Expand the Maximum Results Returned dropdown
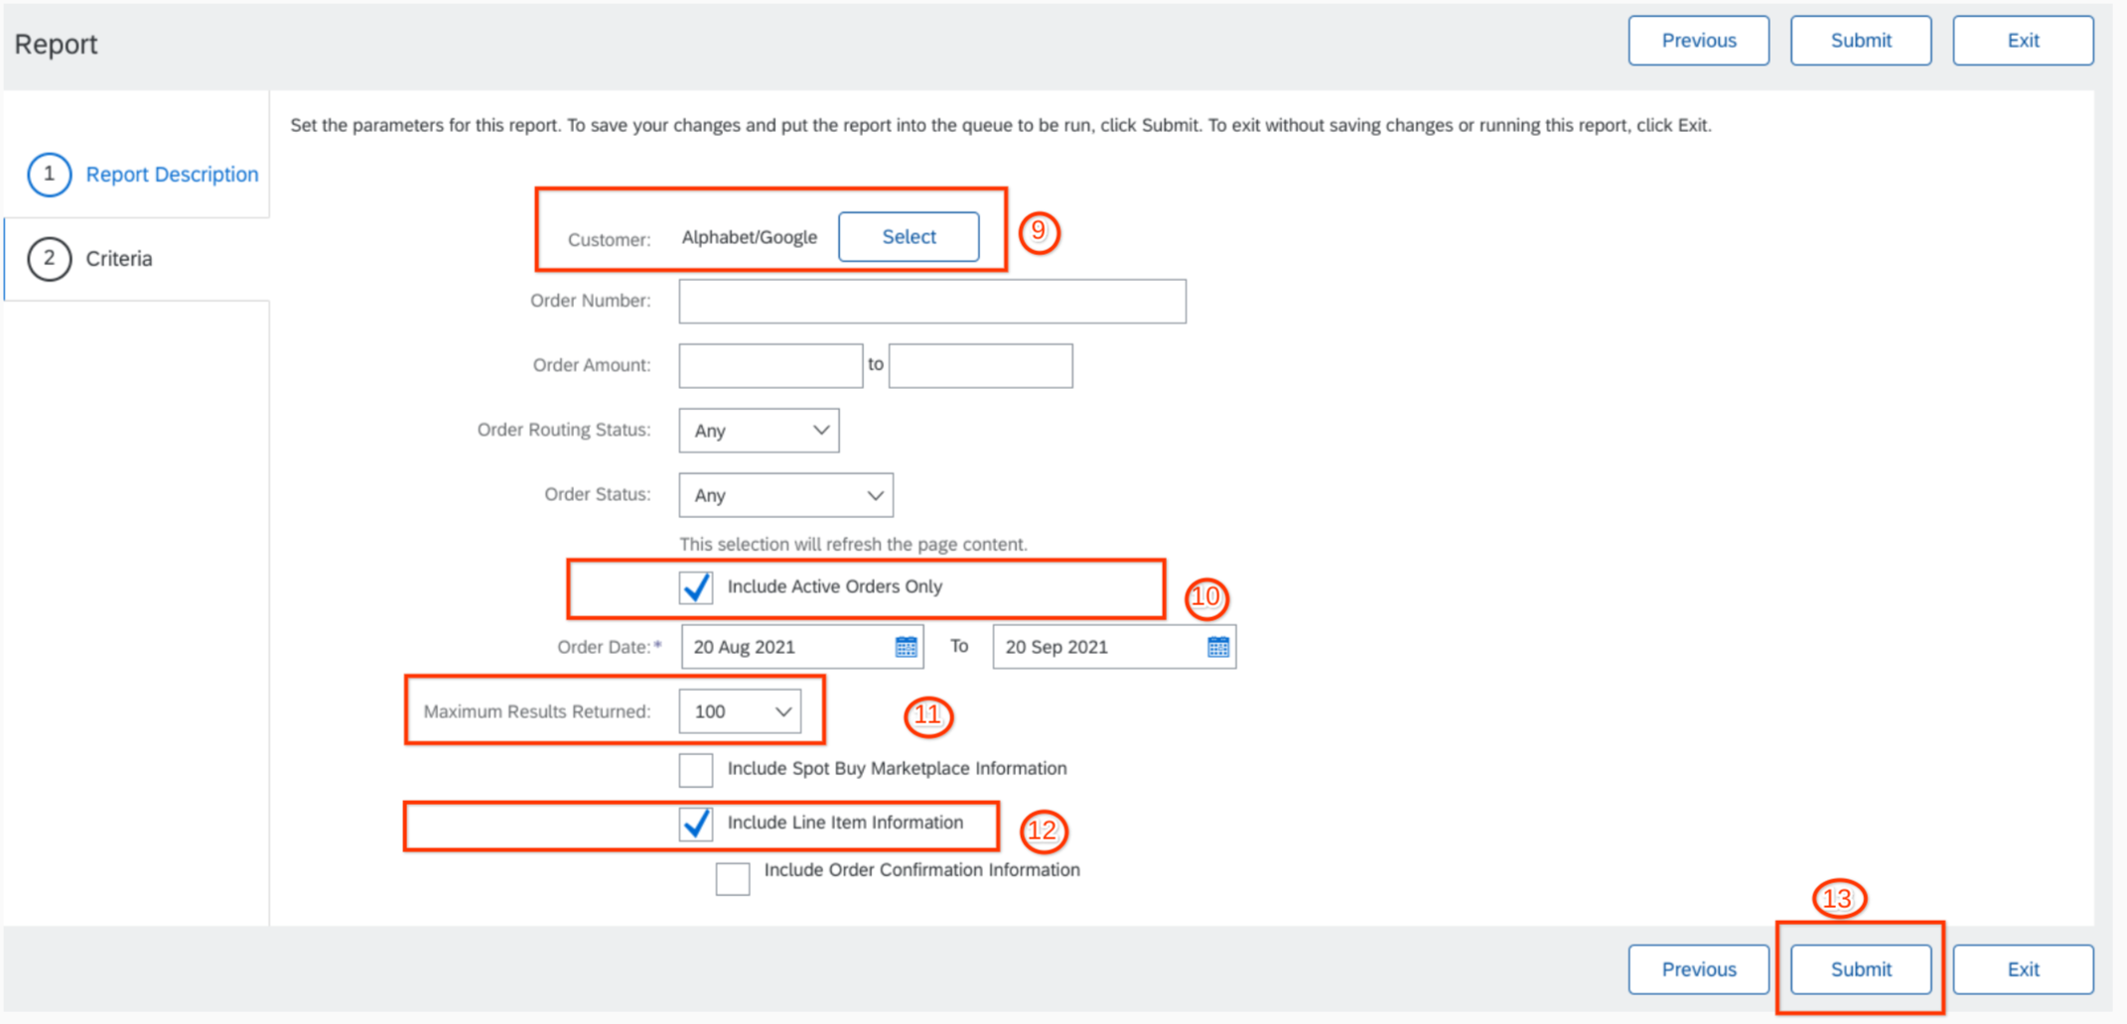 pyautogui.click(x=740, y=711)
